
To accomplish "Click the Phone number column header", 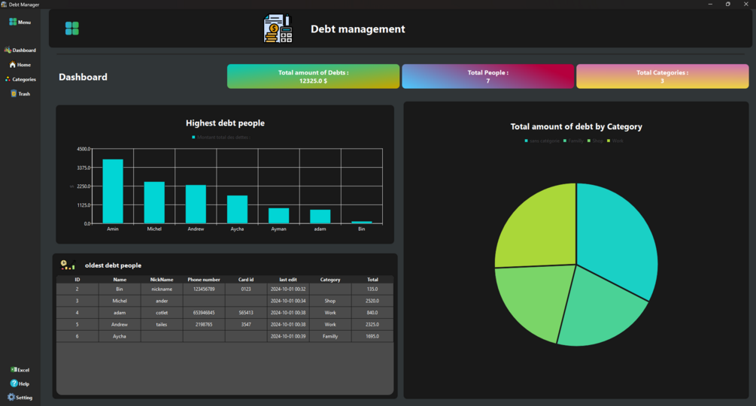I will pos(204,280).
